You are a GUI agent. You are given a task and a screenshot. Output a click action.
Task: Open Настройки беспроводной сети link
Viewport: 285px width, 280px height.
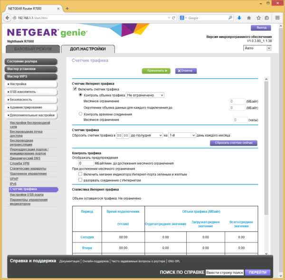tap(30, 125)
